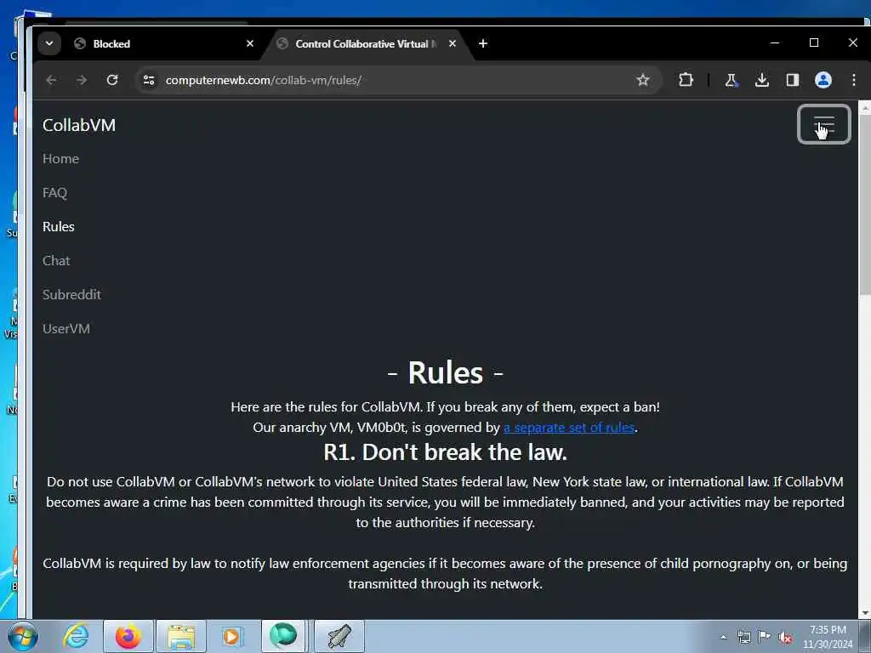This screenshot has width=871, height=653.
Task: Open the rocket app on the taskbar
Action: coord(339,636)
